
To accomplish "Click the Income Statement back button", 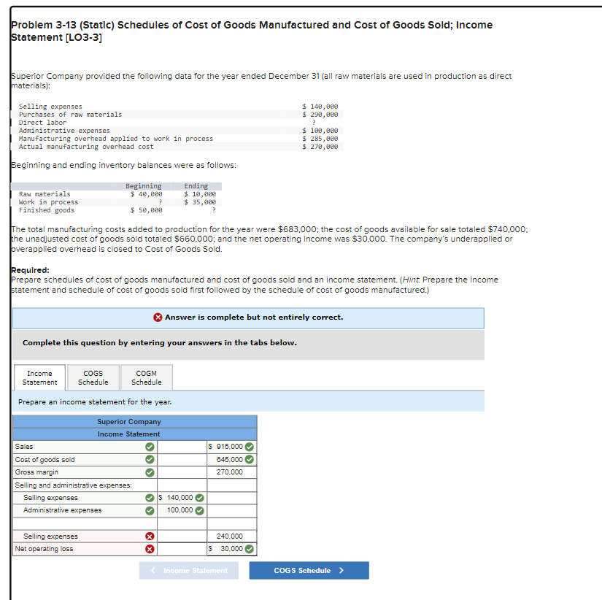I will pos(188,570).
